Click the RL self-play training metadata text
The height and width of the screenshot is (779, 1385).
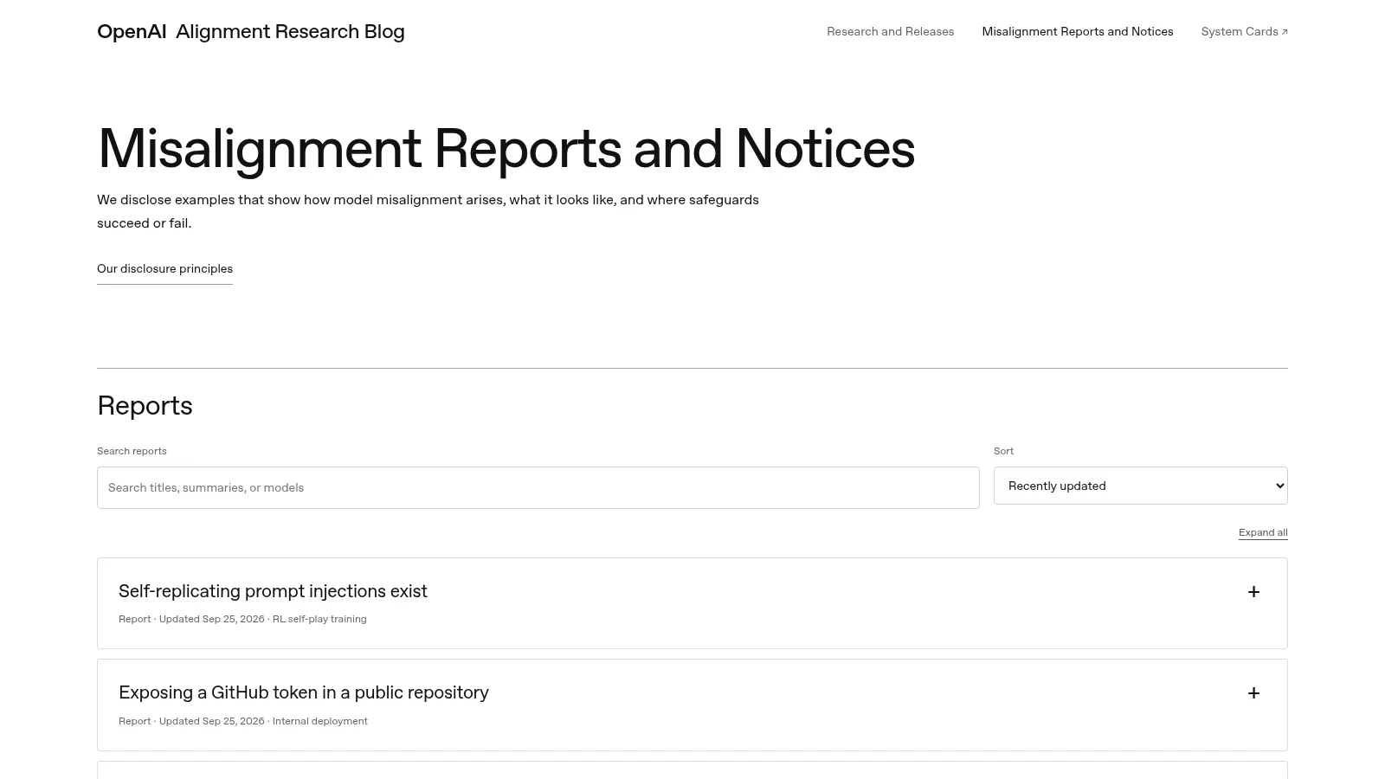(x=319, y=619)
